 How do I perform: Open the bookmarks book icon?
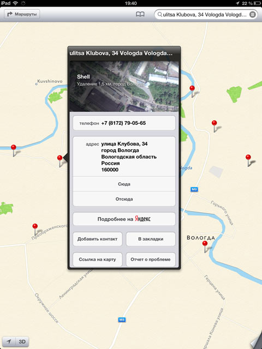pos(140,14)
